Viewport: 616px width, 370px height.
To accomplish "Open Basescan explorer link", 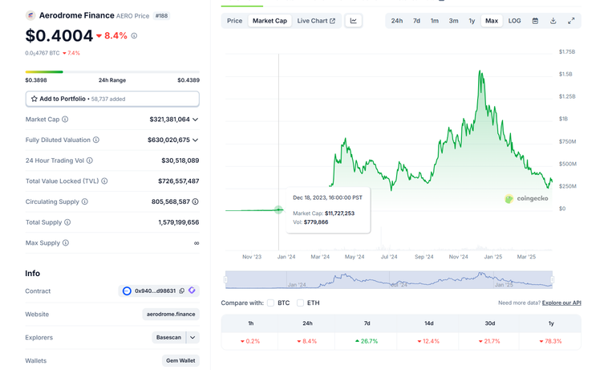I will click(168, 337).
